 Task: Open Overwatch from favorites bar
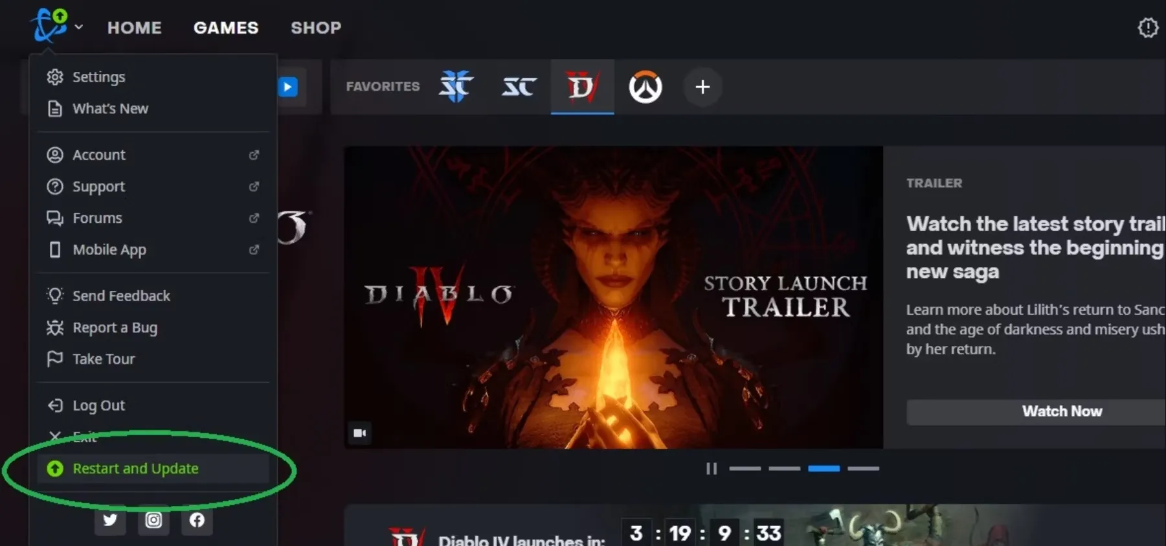point(645,87)
